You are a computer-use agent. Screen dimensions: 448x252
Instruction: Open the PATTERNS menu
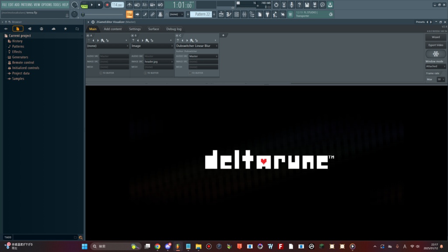point(27,5)
